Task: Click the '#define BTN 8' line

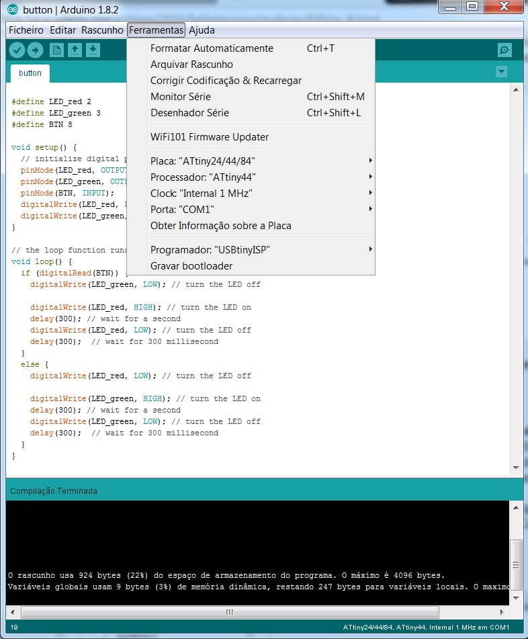Action: tap(42, 125)
